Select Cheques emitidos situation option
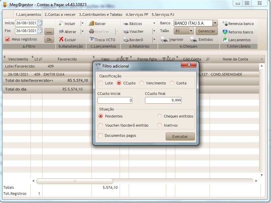Screen dimensions: 271x203 159,116
